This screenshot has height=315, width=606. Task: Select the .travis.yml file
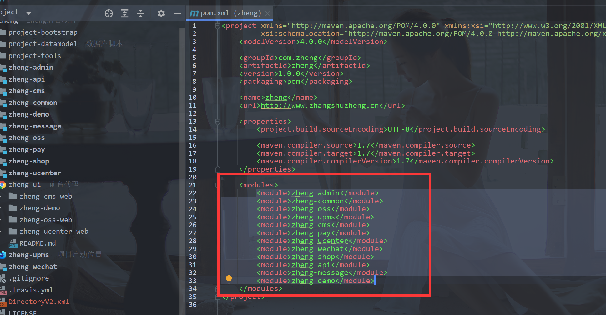[31, 290]
